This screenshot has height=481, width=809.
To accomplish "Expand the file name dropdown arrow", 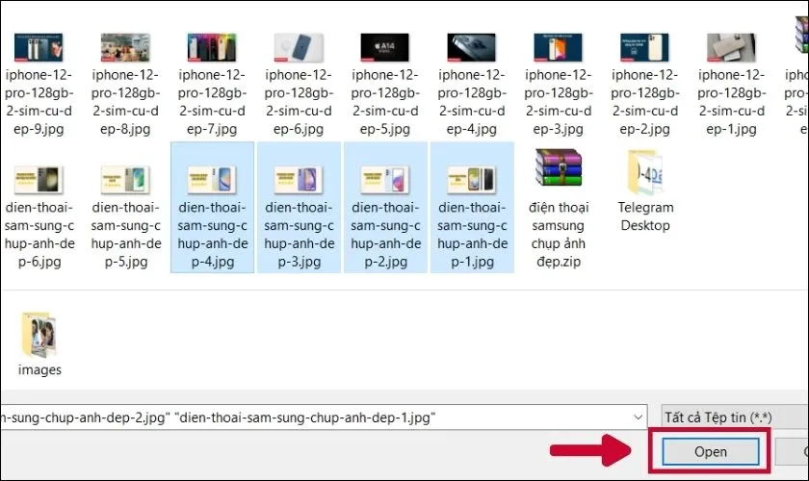I will point(636,418).
